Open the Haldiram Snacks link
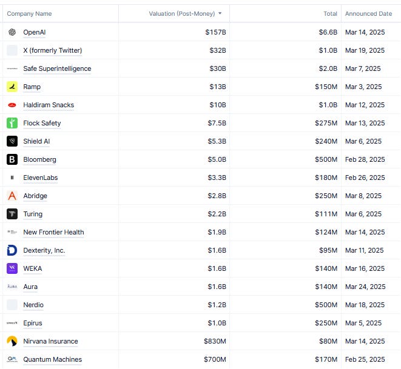This screenshot has height=369, width=401. point(49,105)
